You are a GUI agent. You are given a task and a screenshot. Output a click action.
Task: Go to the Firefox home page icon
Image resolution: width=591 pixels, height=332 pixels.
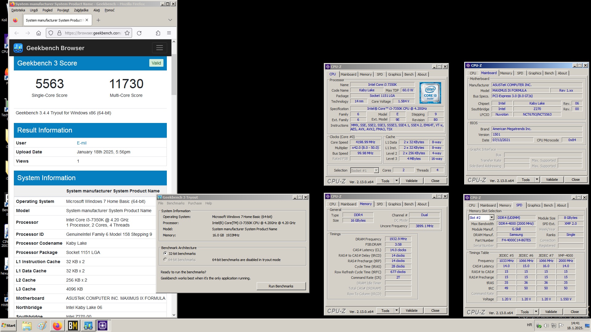[38, 33]
